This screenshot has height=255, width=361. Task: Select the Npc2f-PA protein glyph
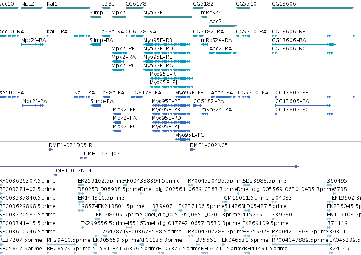[34, 105]
